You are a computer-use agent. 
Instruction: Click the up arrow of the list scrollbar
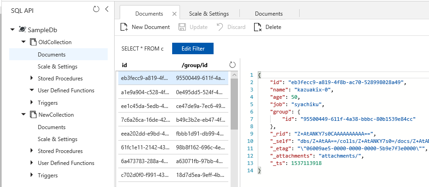coord(234,75)
